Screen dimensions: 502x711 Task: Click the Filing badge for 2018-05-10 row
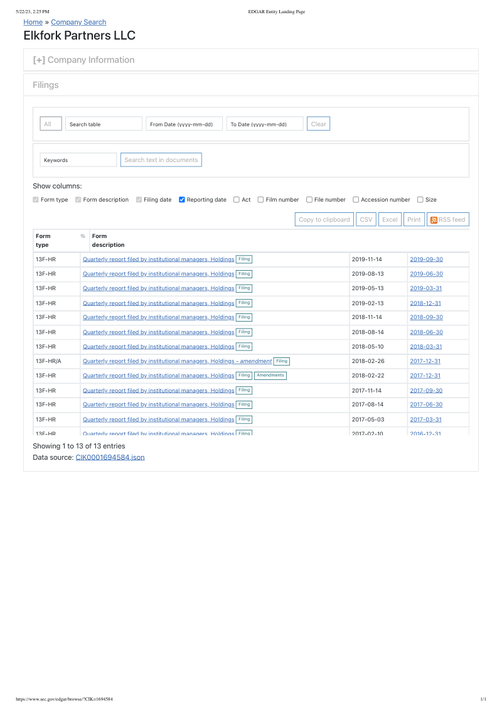[x=244, y=347]
